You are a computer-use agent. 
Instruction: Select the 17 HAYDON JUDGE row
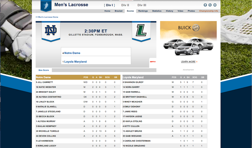(165, 116)
